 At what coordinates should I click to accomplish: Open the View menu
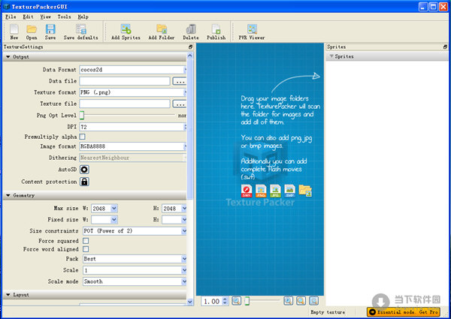(45, 17)
